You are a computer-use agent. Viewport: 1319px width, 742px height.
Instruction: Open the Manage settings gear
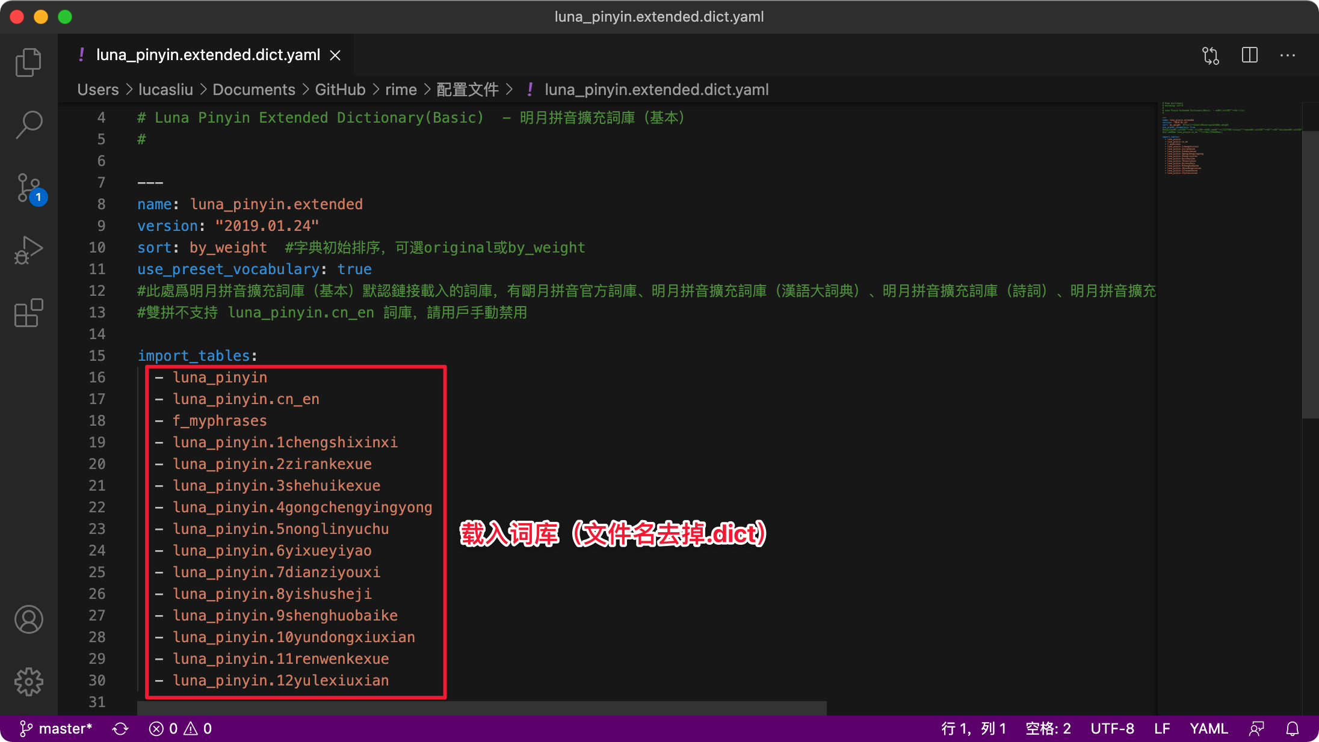pos(28,682)
